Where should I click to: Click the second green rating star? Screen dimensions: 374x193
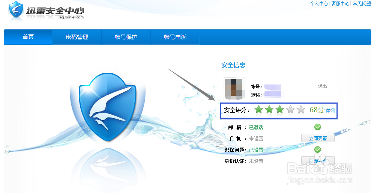point(269,110)
